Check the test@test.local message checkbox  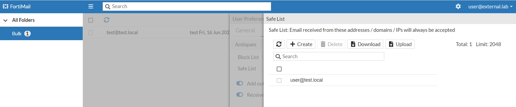point(91,33)
